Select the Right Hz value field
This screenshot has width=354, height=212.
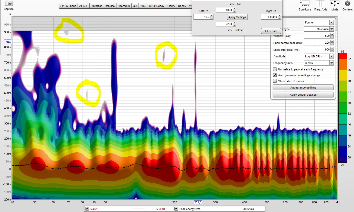point(270,17)
